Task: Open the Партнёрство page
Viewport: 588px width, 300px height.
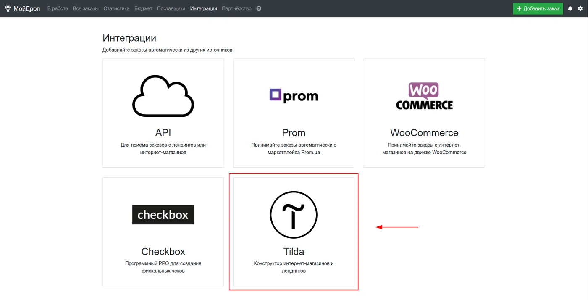Action: 236,8
